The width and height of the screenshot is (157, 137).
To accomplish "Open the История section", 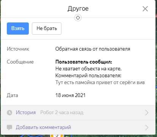I will point(78,113).
